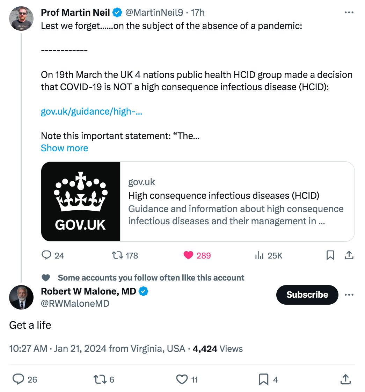Image resolution: width=365 pixels, height=392 pixels.
Task: Bookmark the "Get a life" tweet
Action: coord(268,379)
